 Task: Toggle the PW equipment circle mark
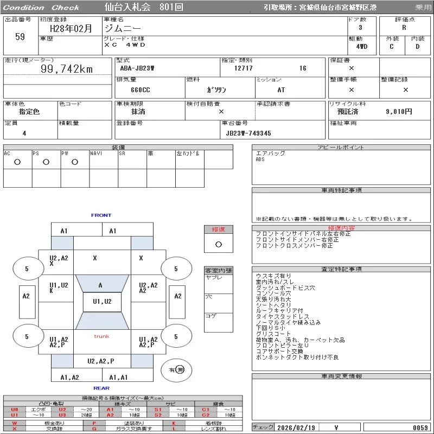coord(74,162)
